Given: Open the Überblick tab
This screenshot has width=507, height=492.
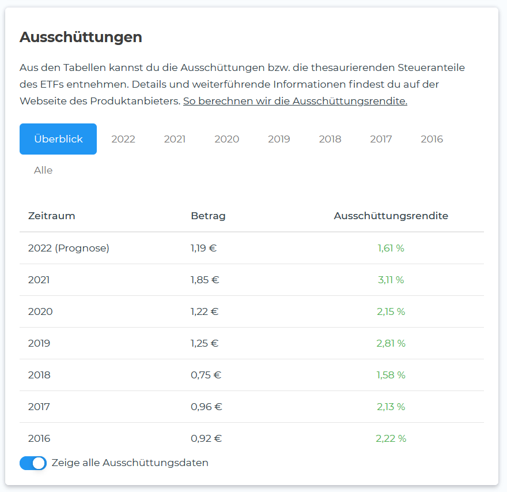Looking at the screenshot, I should 58,139.
